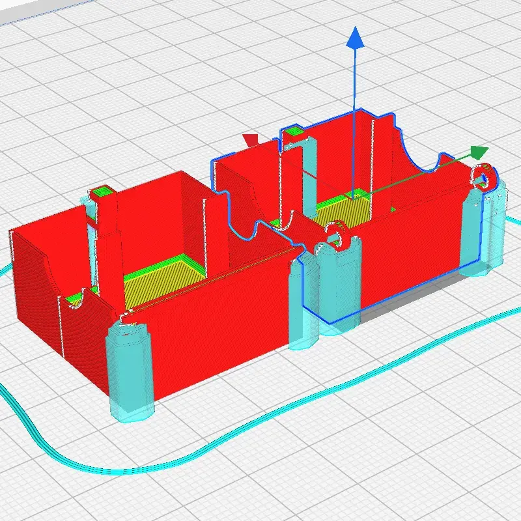521x521 pixels.
Task: Click the blue Z-axis arrow handle
Action: 355,38
